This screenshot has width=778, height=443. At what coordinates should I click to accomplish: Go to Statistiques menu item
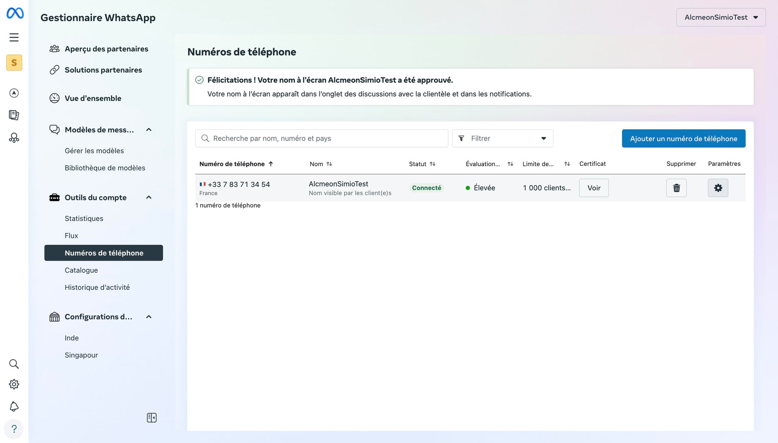pos(84,218)
